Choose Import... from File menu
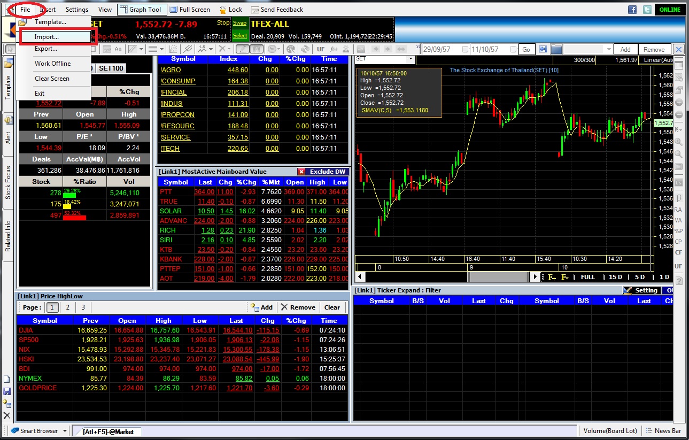The image size is (689, 440). click(x=55, y=37)
